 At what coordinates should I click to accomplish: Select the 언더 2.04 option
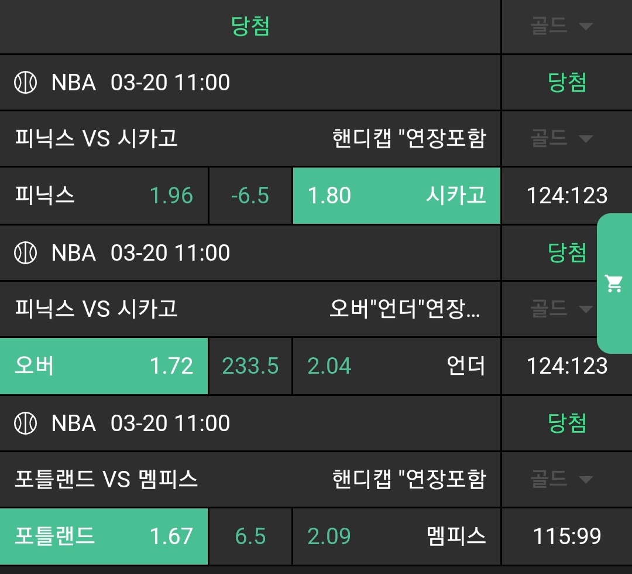pyautogui.click(x=396, y=366)
